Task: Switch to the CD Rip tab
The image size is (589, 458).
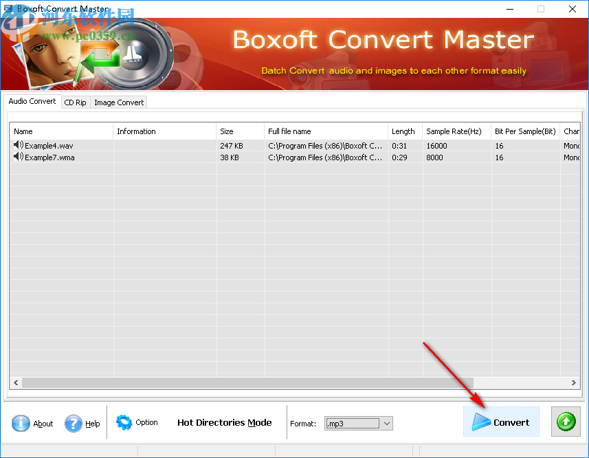Action: [75, 102]
